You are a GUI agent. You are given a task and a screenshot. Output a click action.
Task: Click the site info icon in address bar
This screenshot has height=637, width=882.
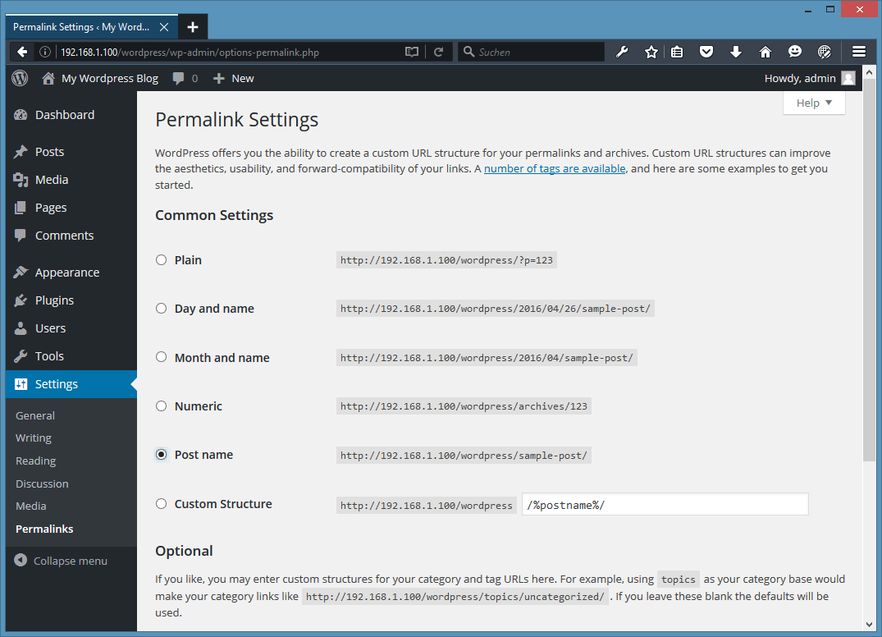pos(45,53)
